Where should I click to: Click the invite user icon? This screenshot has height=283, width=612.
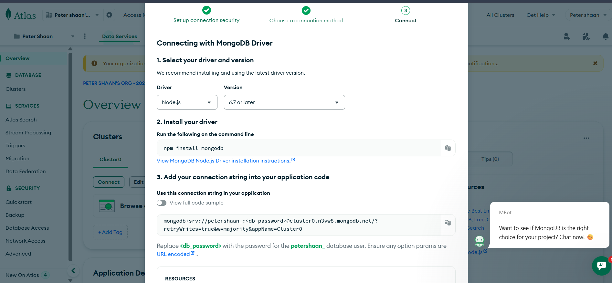coord(567,36)
